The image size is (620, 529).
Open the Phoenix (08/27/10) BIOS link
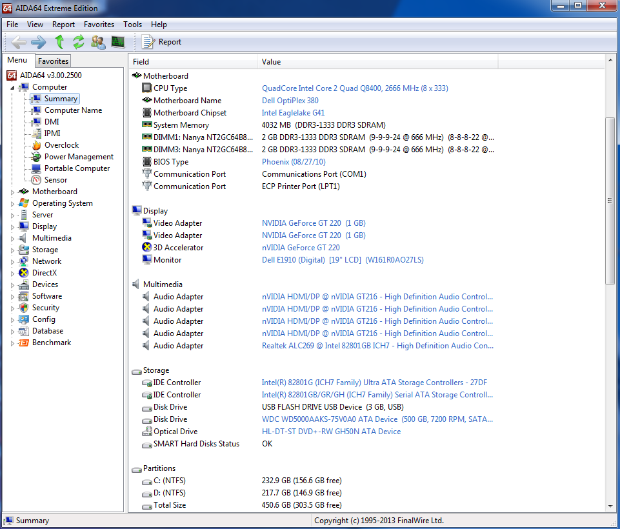pyautogui.click(x=294, y=162)
